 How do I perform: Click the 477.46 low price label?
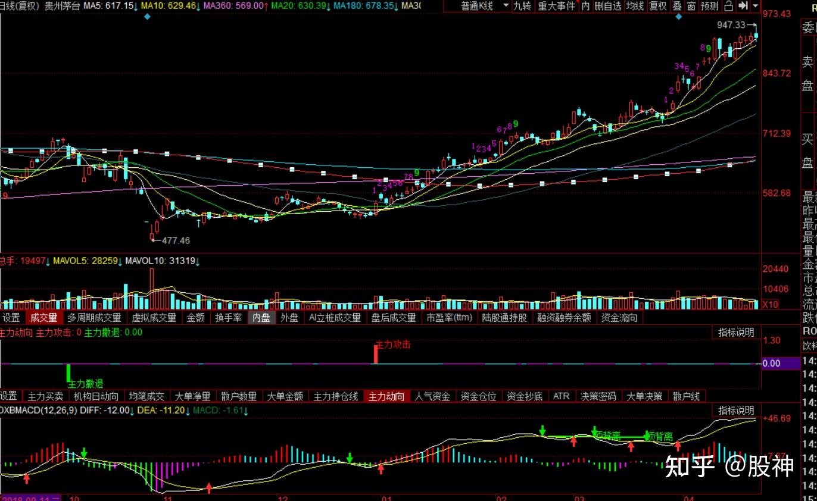tap(176, 240)
